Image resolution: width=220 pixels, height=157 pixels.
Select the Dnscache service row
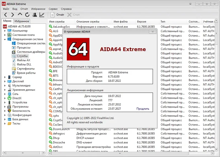click(131, 142)
